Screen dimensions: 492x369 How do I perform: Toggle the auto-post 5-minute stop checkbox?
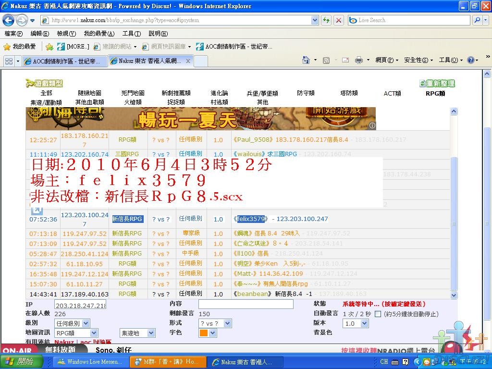[378, 314]
